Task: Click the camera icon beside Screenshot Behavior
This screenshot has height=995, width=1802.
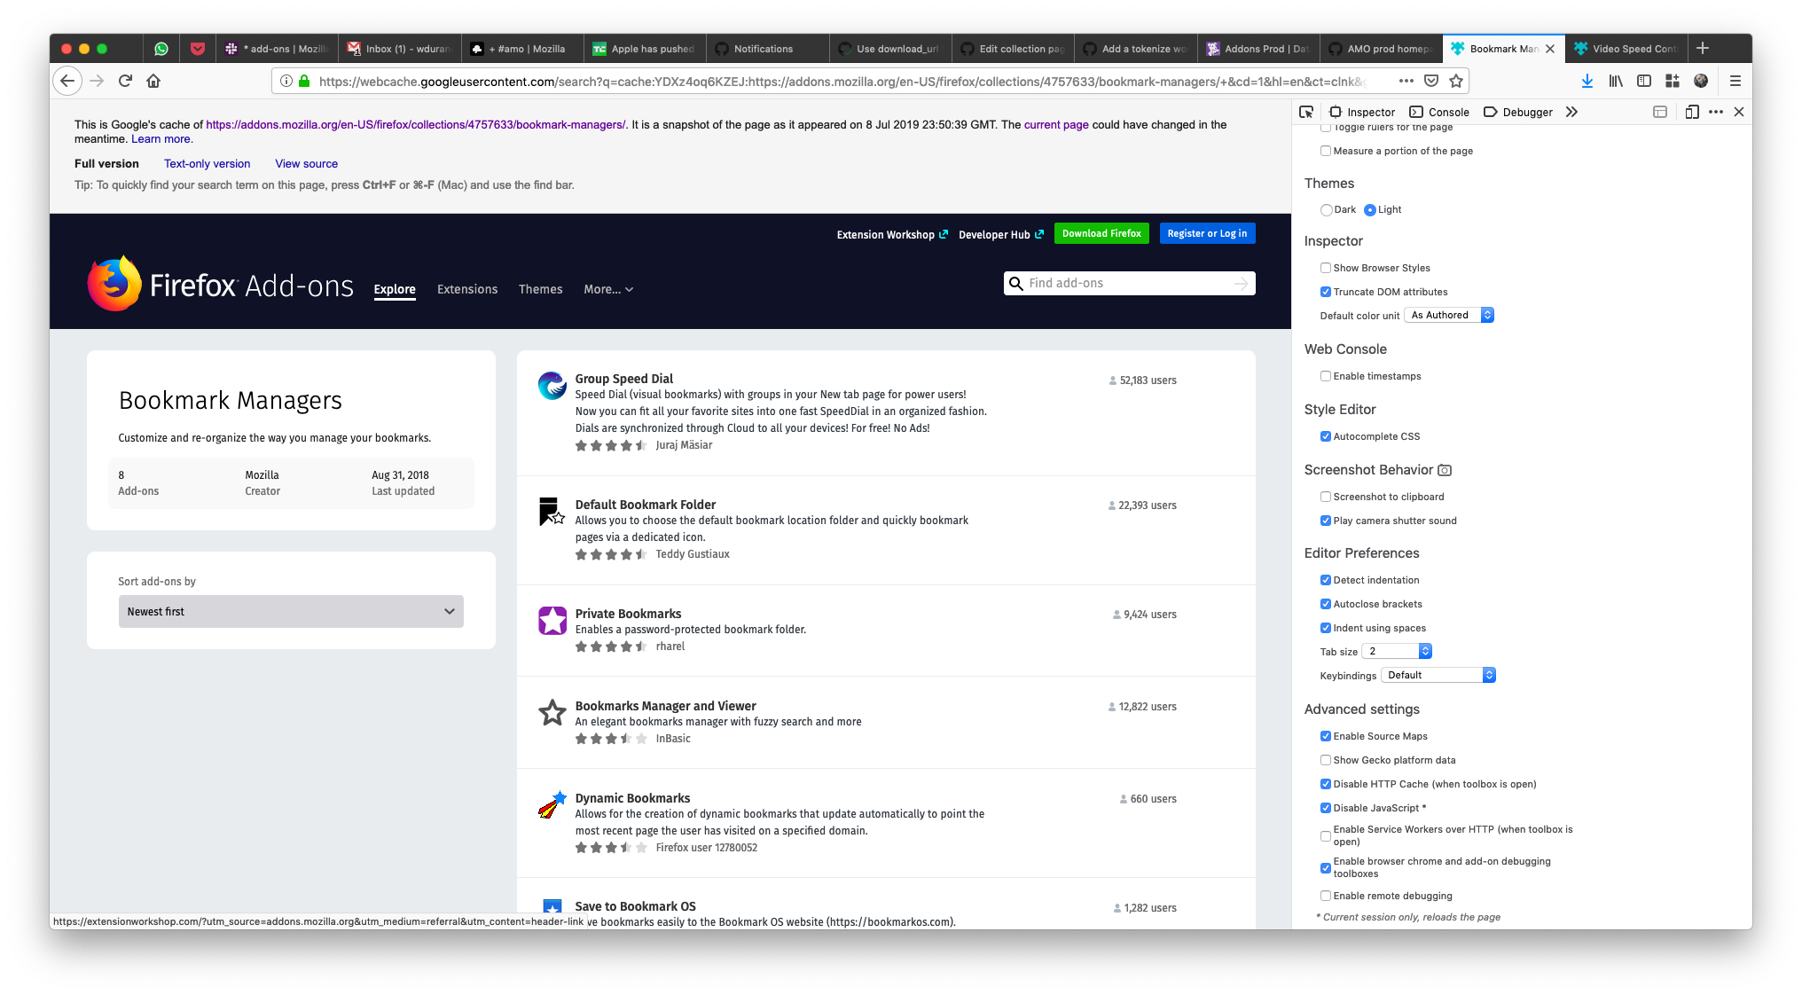Action: click(1446, 471)
